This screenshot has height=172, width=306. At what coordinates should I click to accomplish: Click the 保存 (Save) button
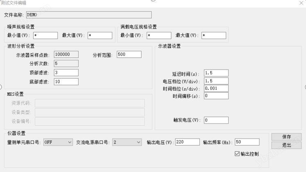[x=286, y=137]
